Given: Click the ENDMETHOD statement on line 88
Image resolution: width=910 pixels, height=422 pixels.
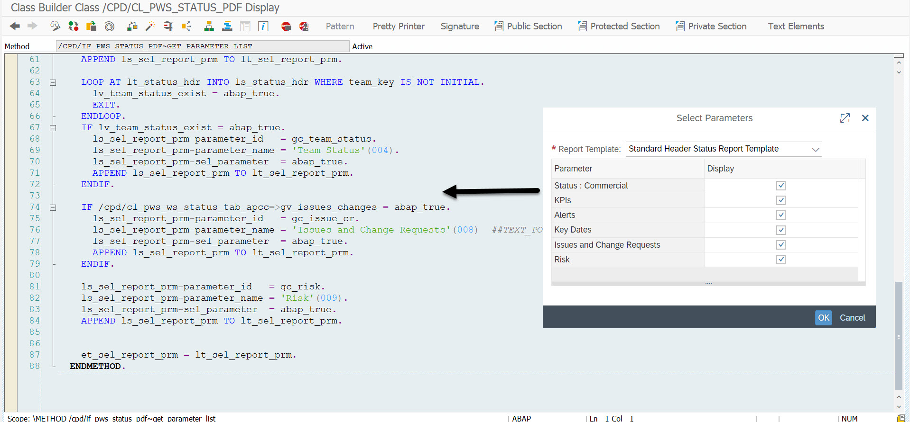Looking at the screenshot, I should pos(97,366).
